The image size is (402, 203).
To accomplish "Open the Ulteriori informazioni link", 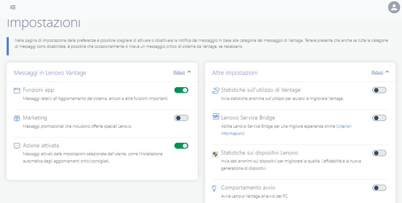I will tap(286, 130).
